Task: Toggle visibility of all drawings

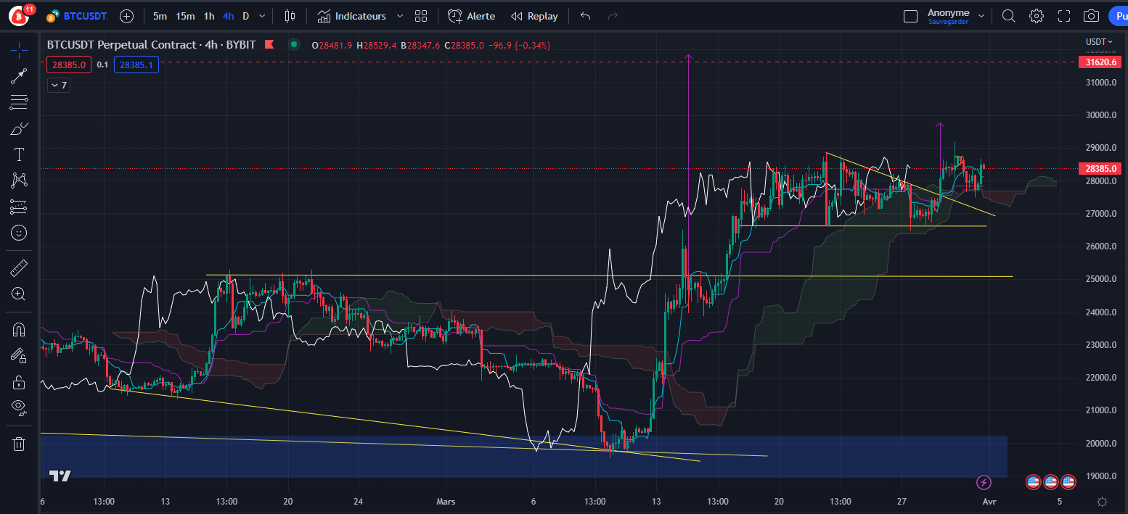Action: click(x=18, y=407)
